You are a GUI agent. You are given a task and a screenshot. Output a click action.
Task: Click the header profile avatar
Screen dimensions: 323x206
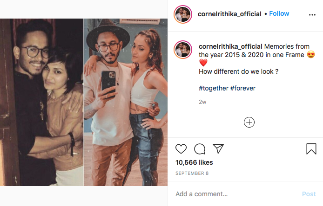tap(183, 14)
